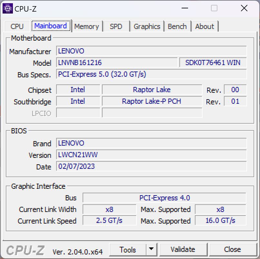Viewport: 260px width, 259px height.
Task: Click the Current Link Speed 2.5 GT/s
Action: pyautogui.click(x=109, y=220)
